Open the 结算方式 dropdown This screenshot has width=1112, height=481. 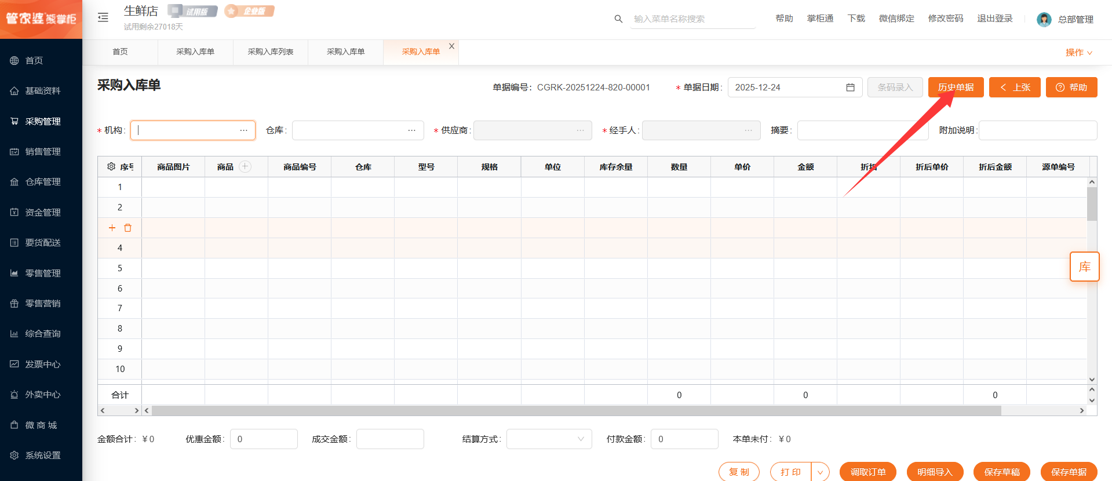pos(549,439)
